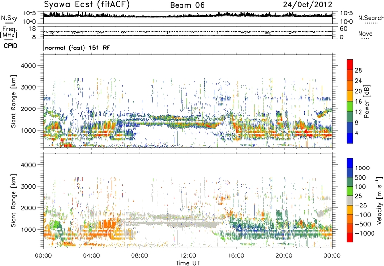Screen dimensions: 384x266
Task: Click the blue bottom of the Power colorbar
Action: point(350,138)
